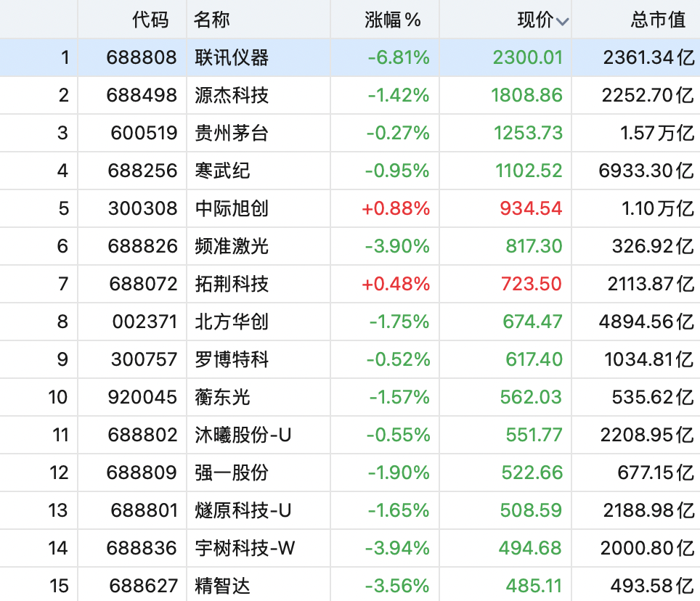Image resolution: width=700 pixels, height=601 pixels.
Task: Open 北方华创 stock entry
Action: click(232, 322)
